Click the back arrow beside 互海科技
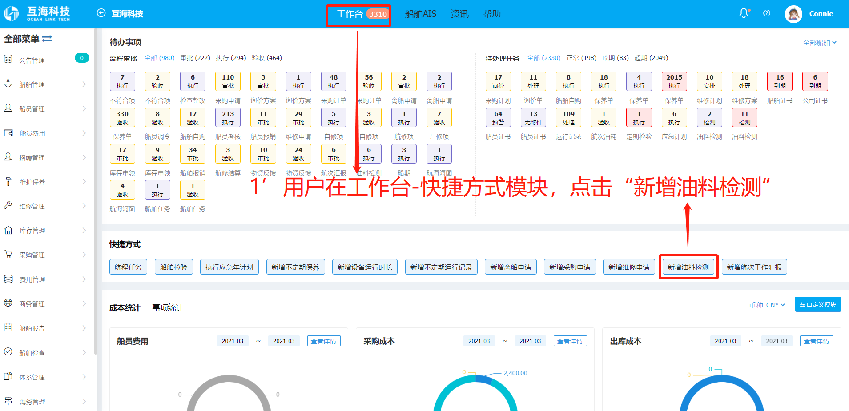The width and height of the screenshot is (849, 411). click(101, 13)
